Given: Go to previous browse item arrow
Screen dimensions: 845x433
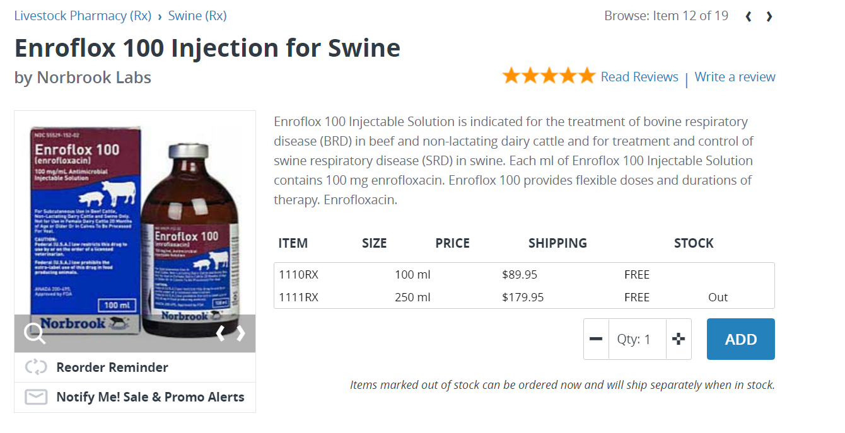Looking at the screenshot, I should (x=749, y=16).
